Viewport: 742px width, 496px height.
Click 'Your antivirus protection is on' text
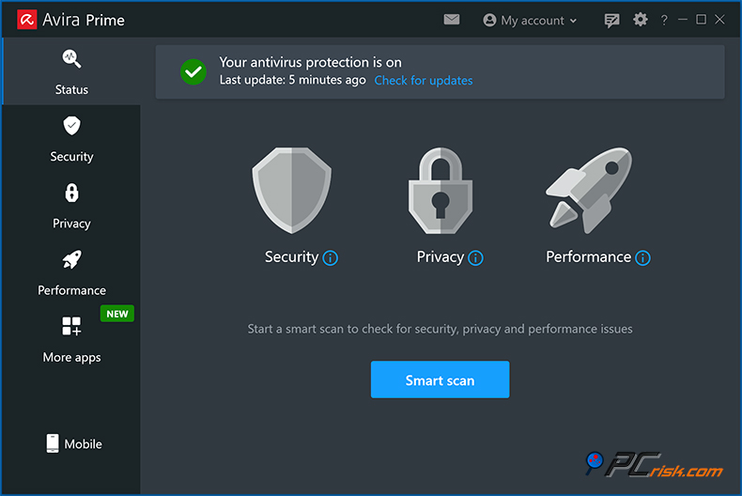(x=310, y=62)
